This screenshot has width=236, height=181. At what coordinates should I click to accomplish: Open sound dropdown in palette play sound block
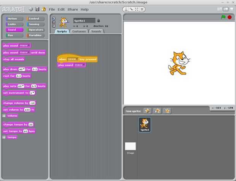[25, 46]
